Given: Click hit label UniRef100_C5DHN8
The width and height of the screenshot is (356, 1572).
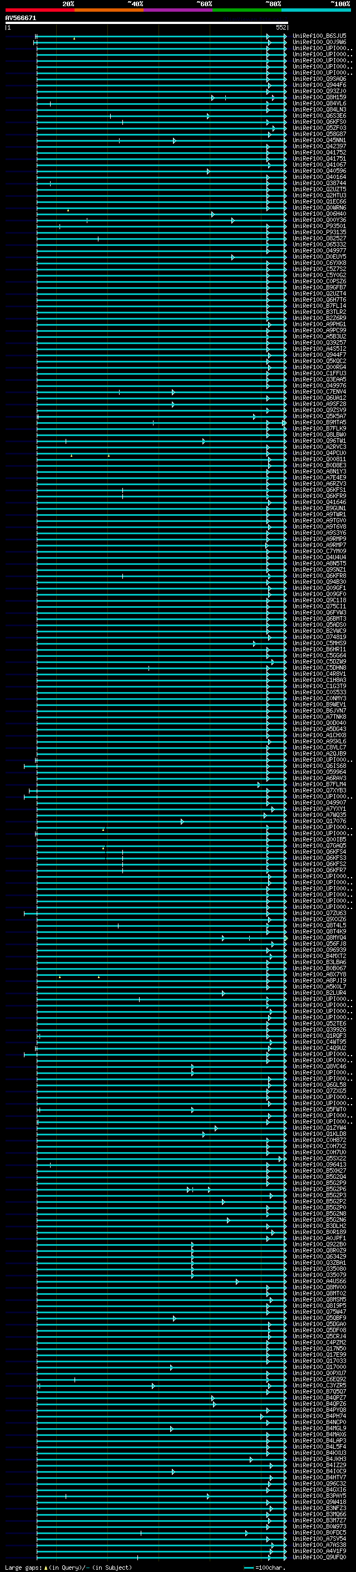Looking at the screenshot, I should point(319,668).
